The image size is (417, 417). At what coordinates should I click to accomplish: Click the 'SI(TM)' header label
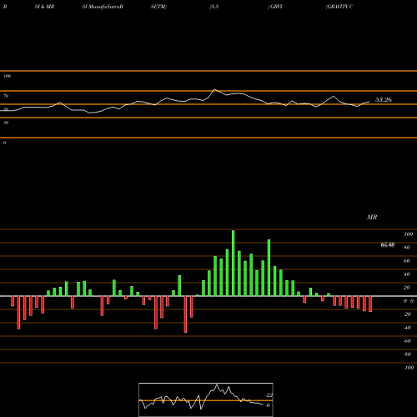click(x=158, y=7)
